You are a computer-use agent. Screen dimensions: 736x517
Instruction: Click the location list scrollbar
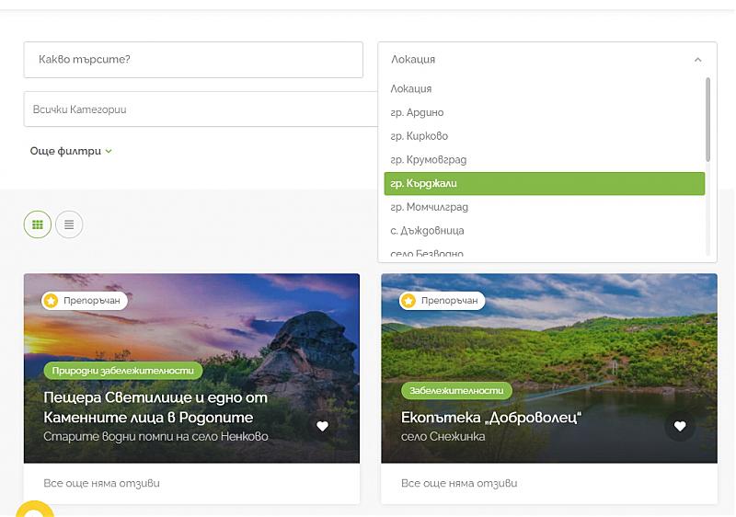pos(707,120)
